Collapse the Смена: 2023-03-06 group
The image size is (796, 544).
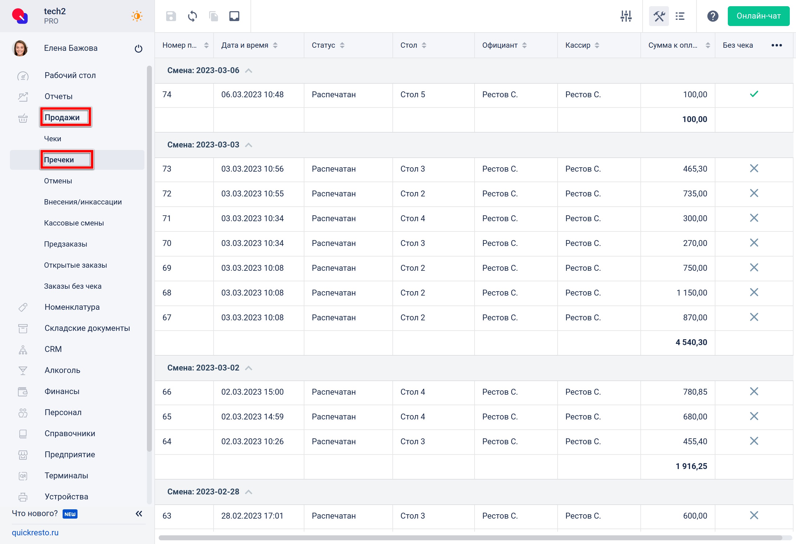249,71
